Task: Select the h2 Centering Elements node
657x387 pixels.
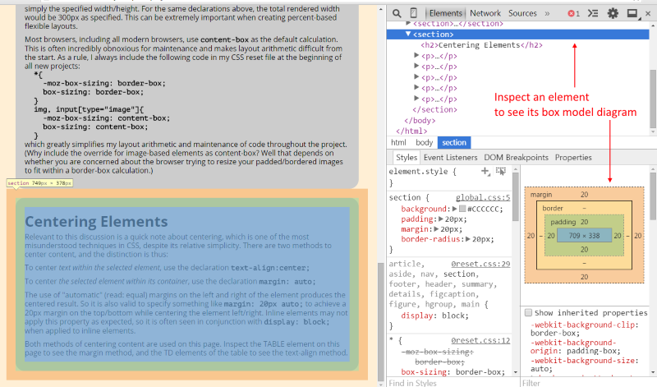Action: tap(481, 45)
